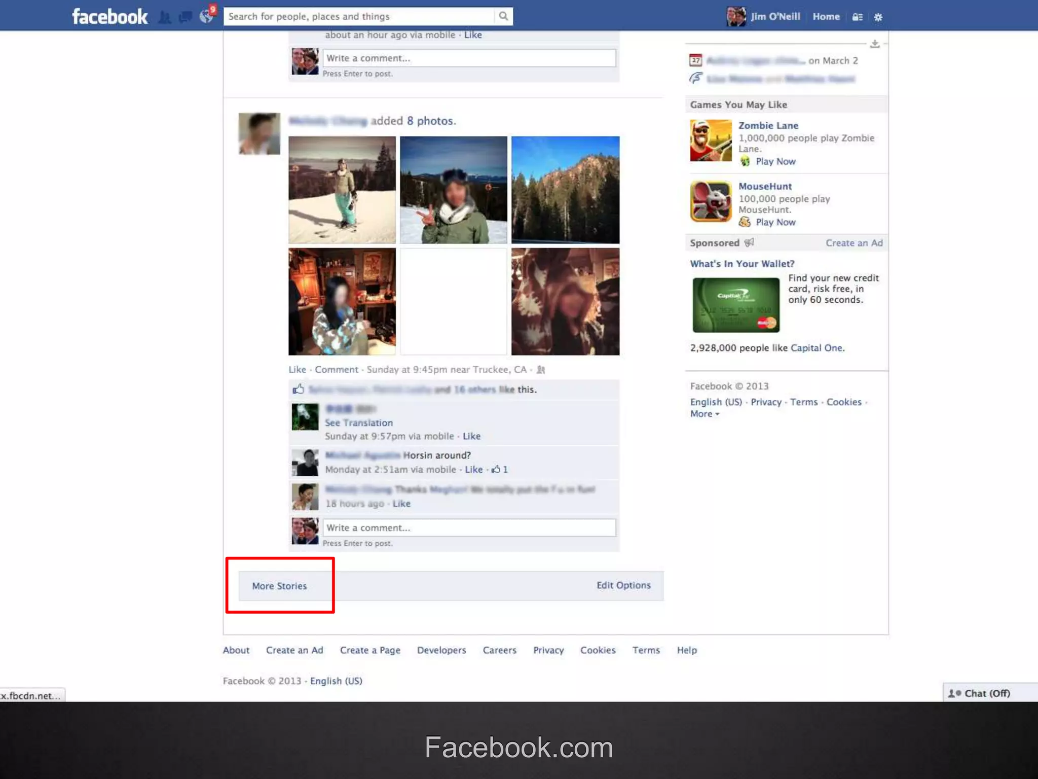Screen dimensions: 1038x779
Task: Click Comment under the photos post
Action: (337, 369)
